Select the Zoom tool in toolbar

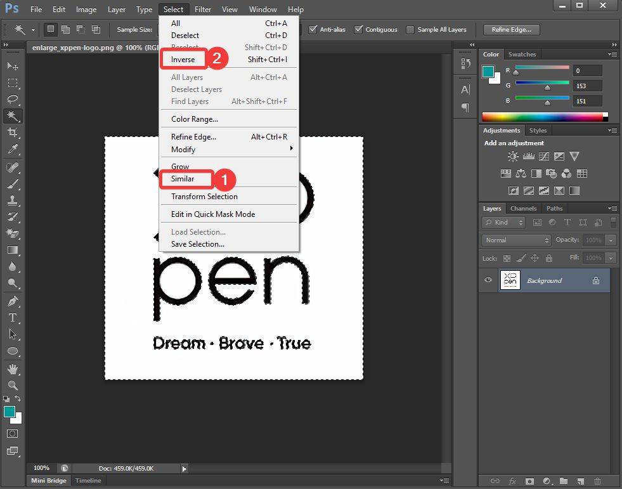[x=13, y=385]
